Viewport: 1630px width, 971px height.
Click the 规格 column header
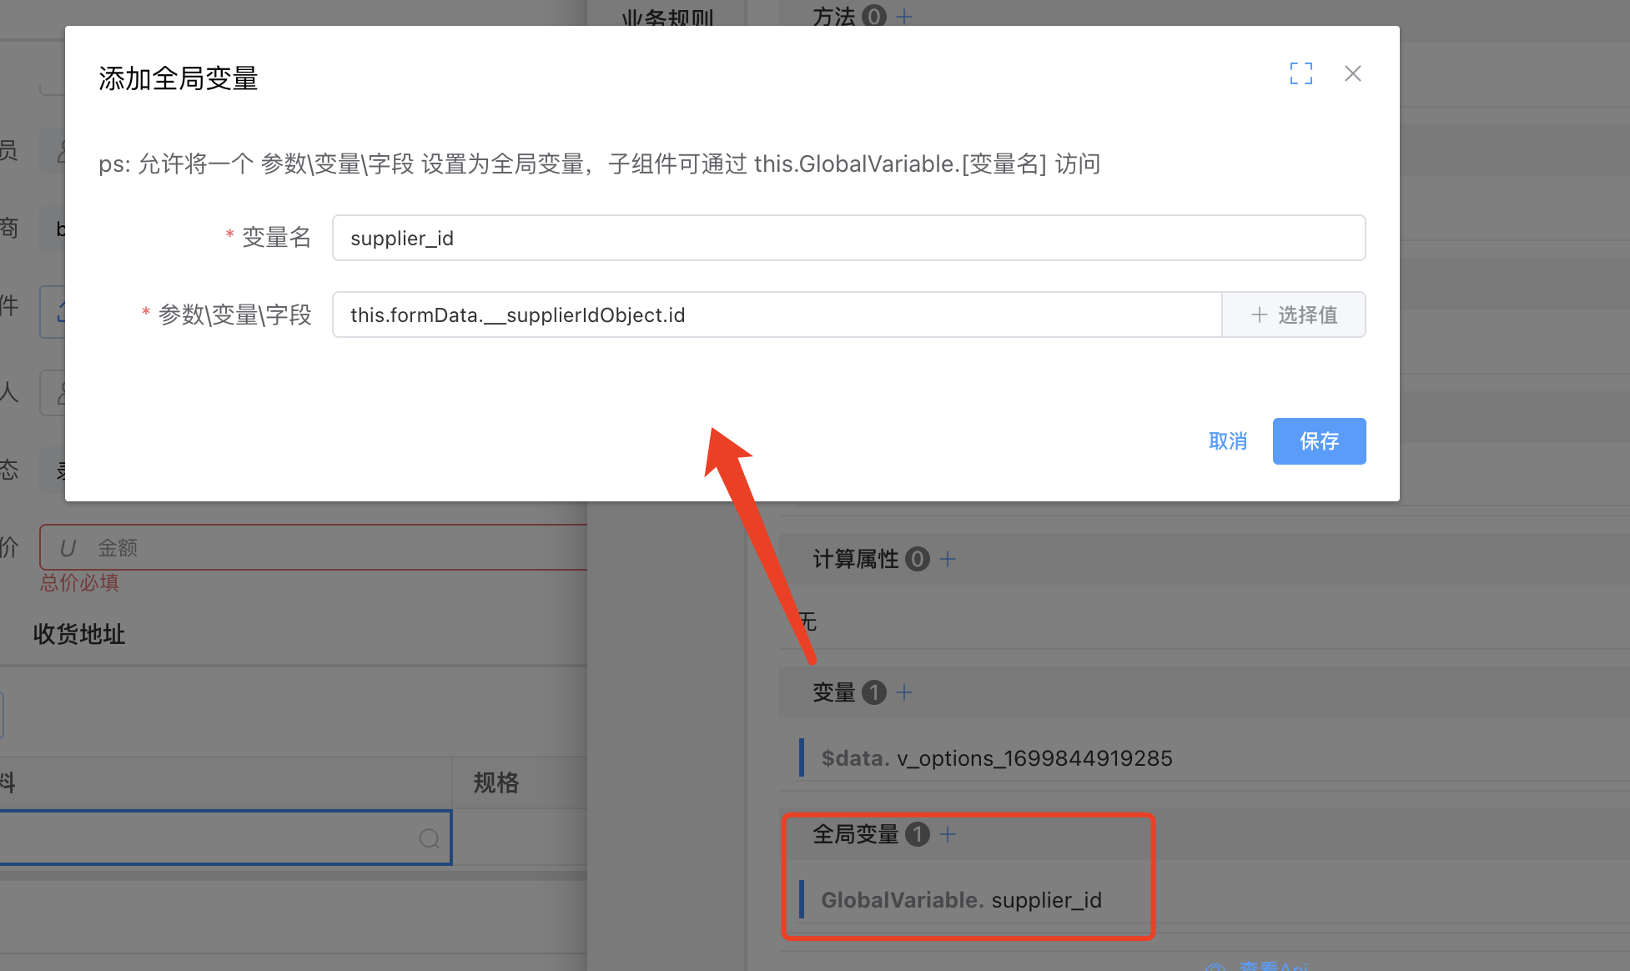(496, 782)
